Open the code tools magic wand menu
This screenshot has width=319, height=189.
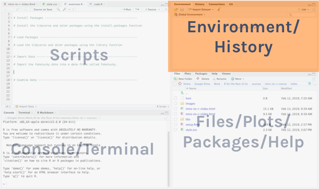[65, 9]
